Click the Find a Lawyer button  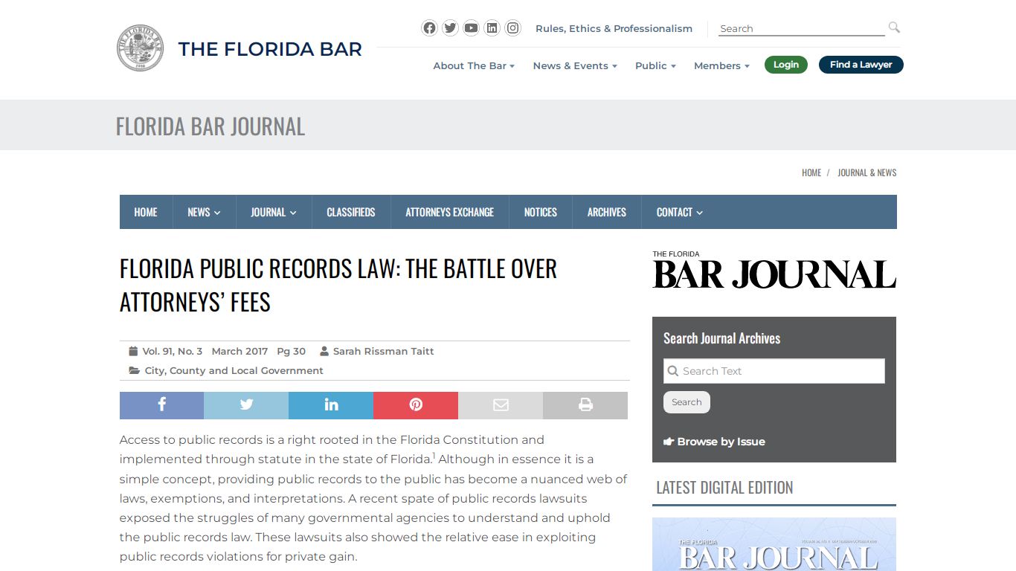coord(861,65)
